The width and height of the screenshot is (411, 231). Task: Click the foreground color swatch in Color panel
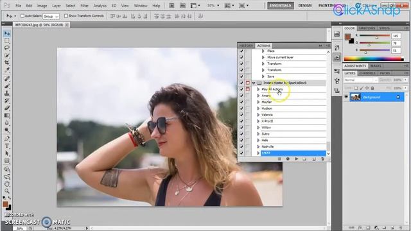pos(348,37)
